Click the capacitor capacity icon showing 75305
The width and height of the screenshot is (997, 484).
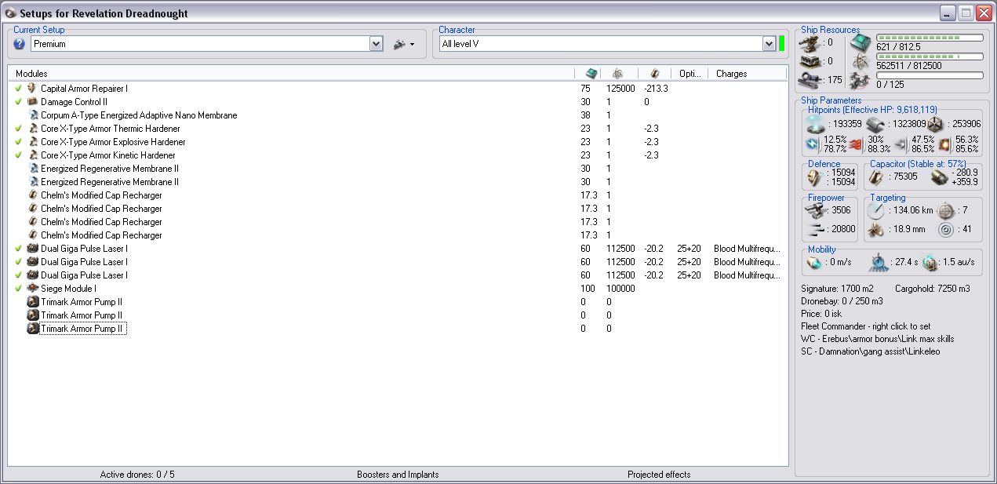[x=876, y=178]
